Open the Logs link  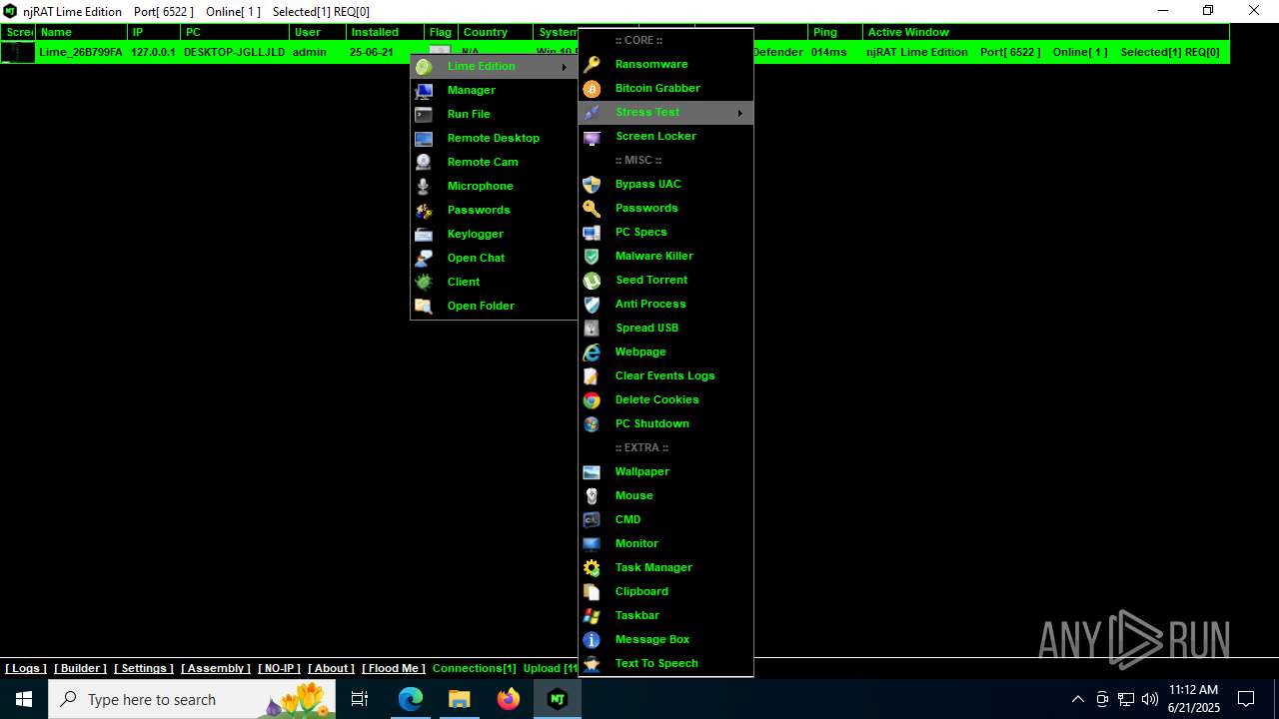coord(26,668)
